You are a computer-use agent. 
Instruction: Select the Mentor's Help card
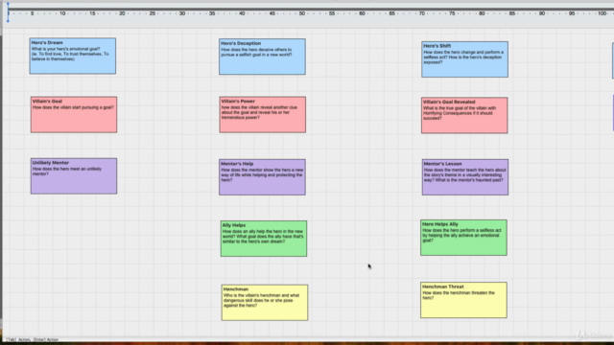262,177
